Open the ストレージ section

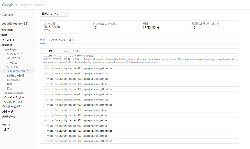pyautogui.click(x=7, y=112)
